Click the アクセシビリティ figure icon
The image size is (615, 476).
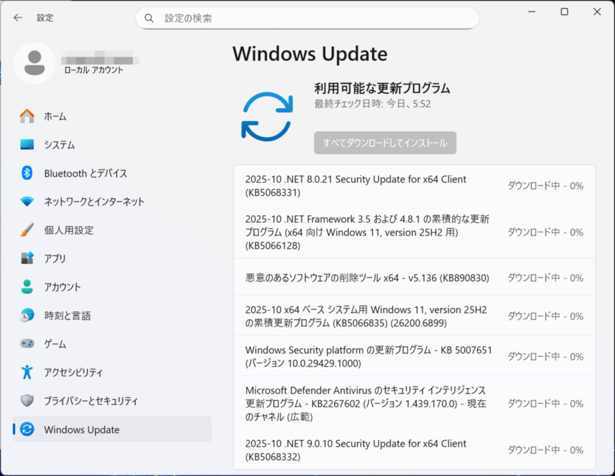click(27, 372)
